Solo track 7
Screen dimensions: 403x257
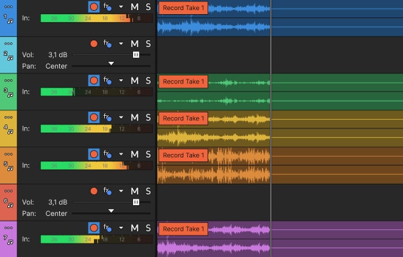click(x=148, y=228)
